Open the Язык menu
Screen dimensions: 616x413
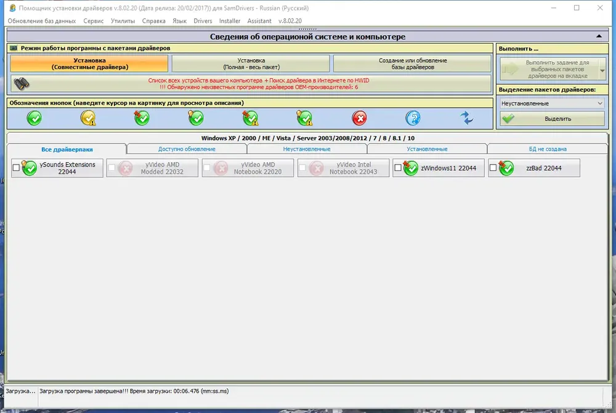179,21
